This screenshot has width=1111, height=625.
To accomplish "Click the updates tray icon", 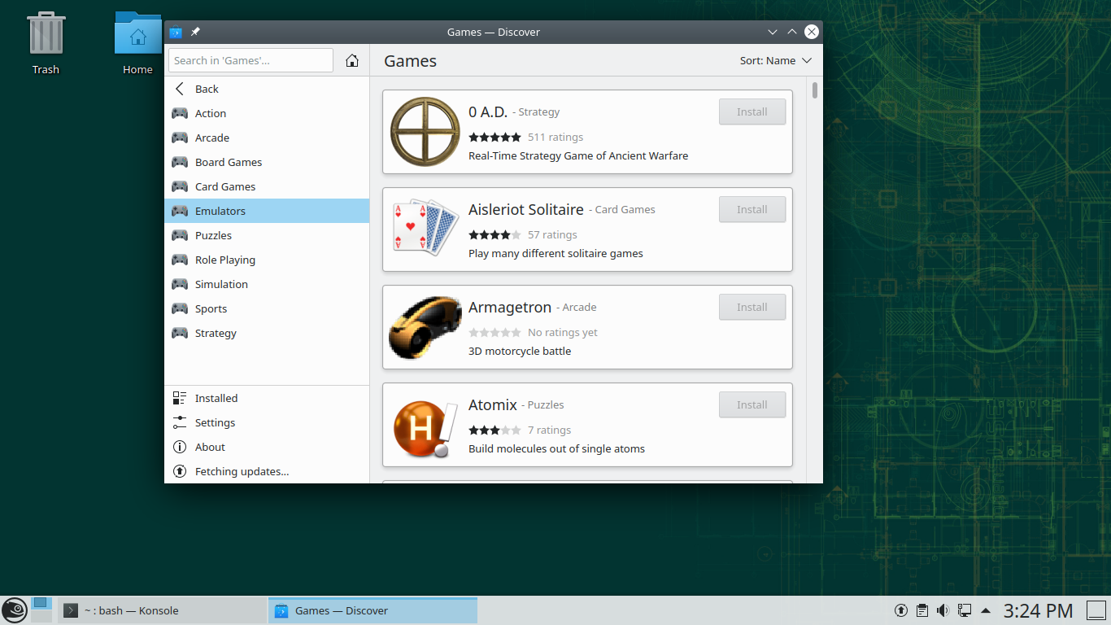I will [x=901, y=610].
